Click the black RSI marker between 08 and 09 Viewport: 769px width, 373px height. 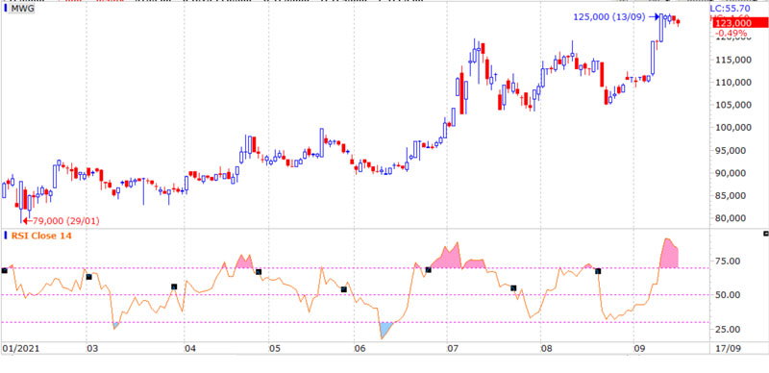click(x=598, y=271)
